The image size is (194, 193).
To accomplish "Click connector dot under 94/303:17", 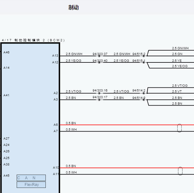I will [x=99, y=100].
